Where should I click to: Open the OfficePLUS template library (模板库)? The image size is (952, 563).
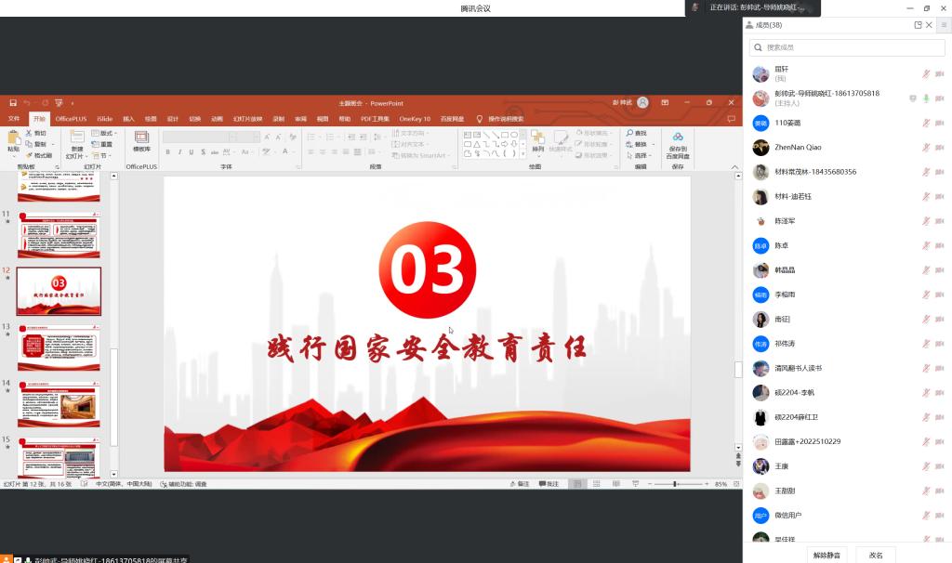coord(142,139)
